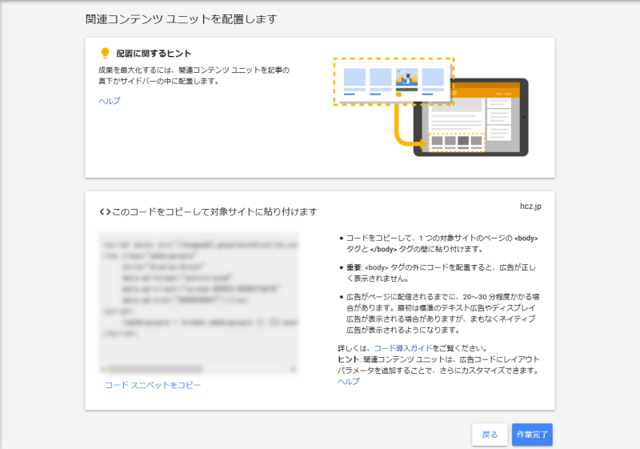Viewport: 640px width, 449px height.
Task: Click the hcz.jp site label
Action: tap(530, 206)
